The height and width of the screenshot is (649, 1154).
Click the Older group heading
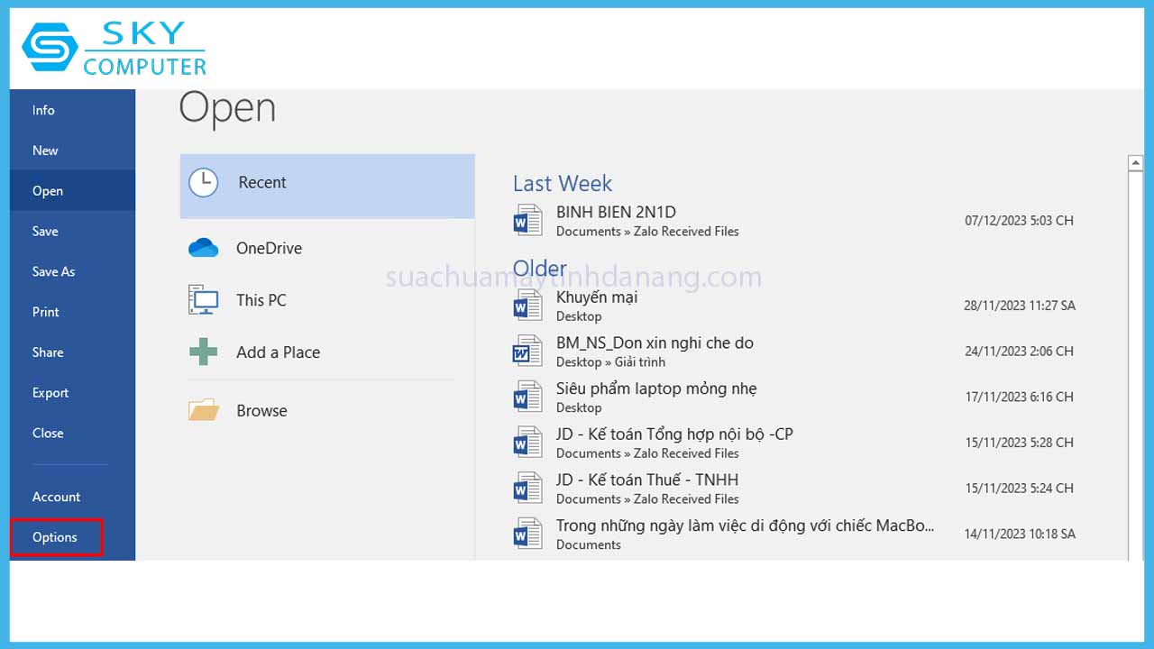540,269
